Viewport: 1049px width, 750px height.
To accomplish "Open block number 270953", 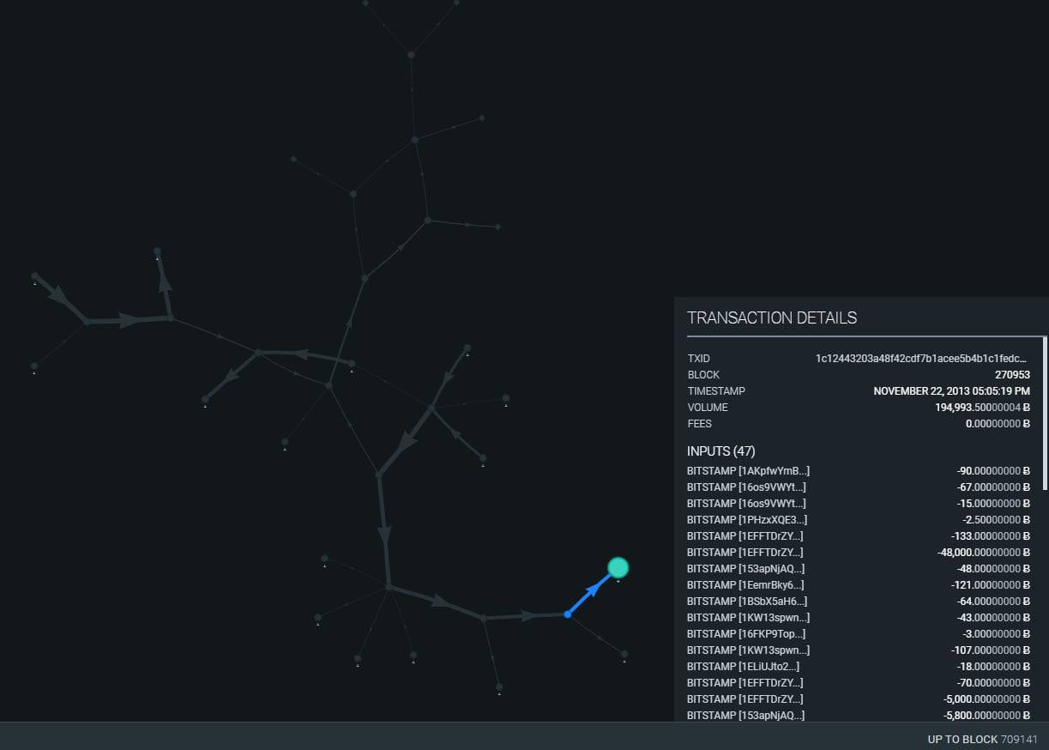I will point(1012,375).
